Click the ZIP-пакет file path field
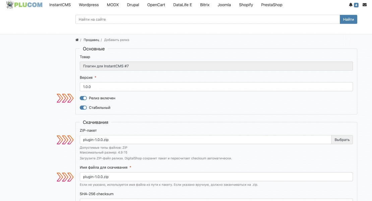 [205, 140]
